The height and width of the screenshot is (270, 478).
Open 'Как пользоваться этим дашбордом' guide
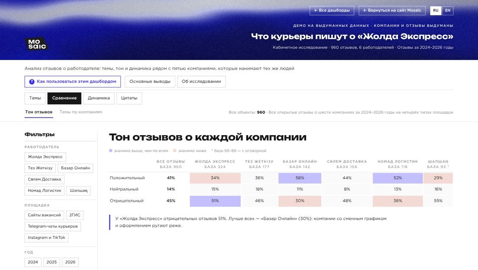[x=73, y=82]
